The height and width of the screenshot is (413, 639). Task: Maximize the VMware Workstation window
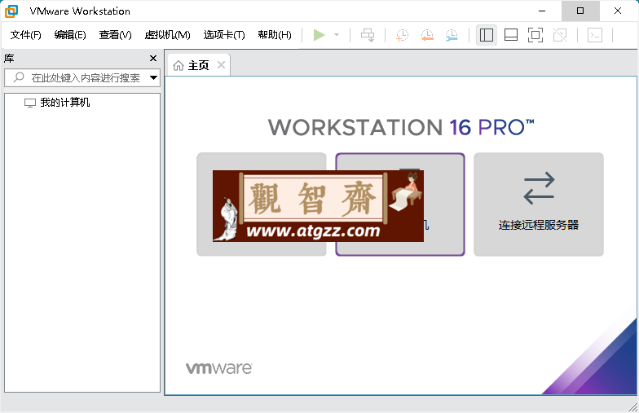(x=580, y=11)
